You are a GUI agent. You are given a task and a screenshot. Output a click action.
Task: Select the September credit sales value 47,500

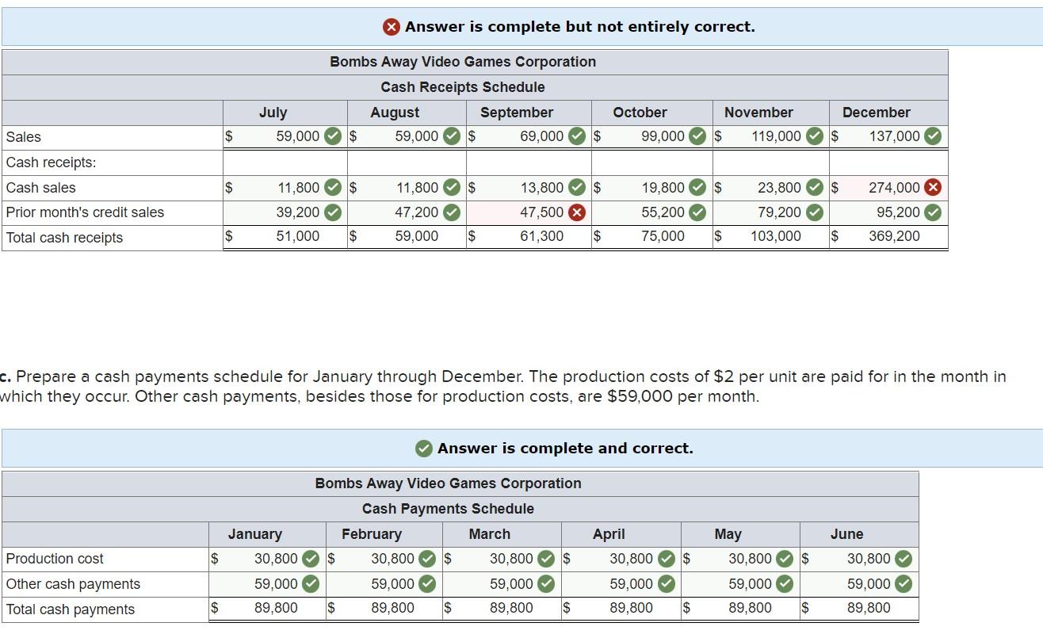tap(541, 212)
